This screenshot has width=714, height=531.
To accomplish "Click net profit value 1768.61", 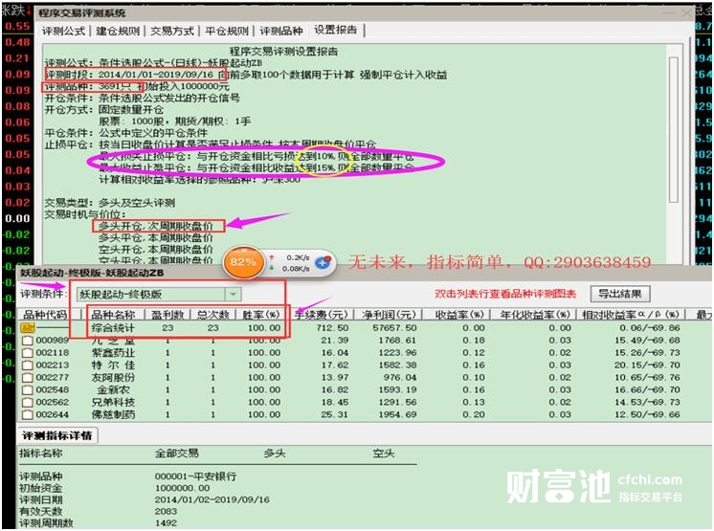I will [x=397, y=341].
